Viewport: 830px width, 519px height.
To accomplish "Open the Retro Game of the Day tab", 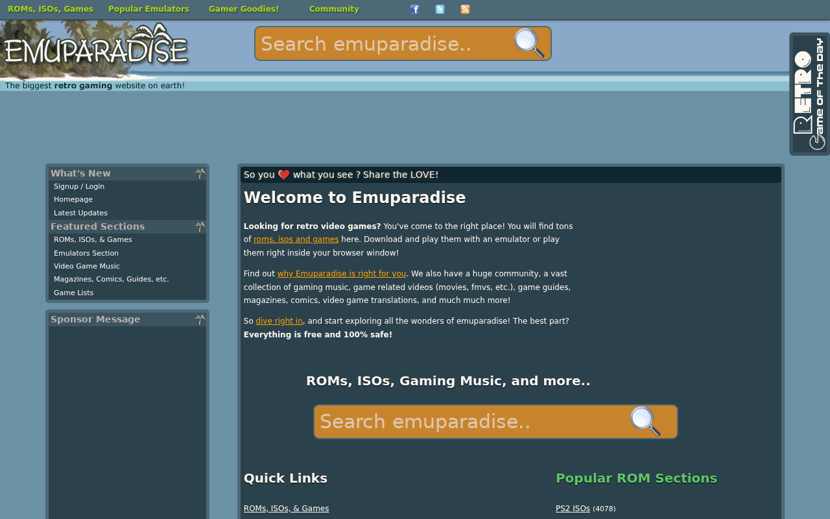I will coord(809,94).
